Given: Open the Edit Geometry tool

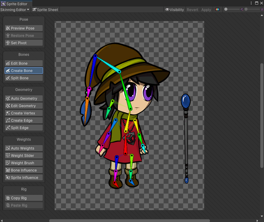Looking at the screenshot, I should tap(24, 106).
